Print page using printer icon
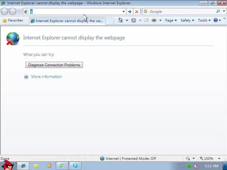Viewport: 227px width, 170px height. pyautogui.click(x=154, y=20)
